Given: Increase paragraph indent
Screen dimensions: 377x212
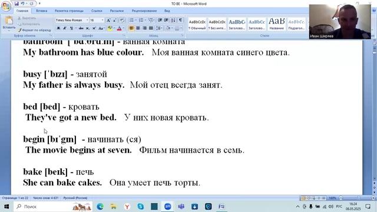Looking at the screenshot, I should 166,20.
